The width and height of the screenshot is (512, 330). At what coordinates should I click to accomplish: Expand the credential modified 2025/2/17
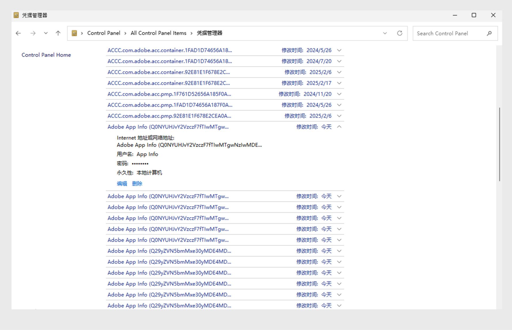point(339,83)
